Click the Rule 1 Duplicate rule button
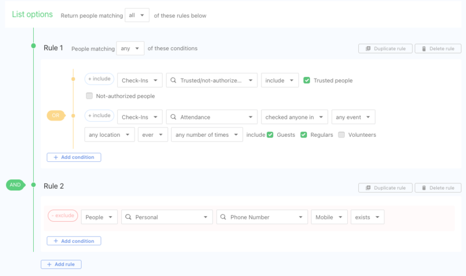Viewport: 466px width, 276px height. (x=385, y=48)
